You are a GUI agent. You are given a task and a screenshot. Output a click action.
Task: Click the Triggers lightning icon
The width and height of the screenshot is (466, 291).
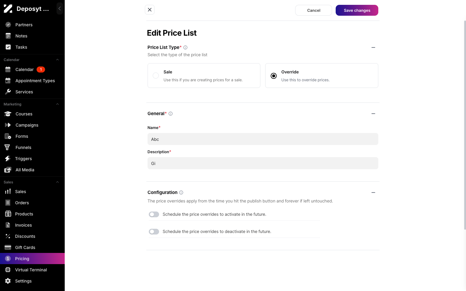8,159
